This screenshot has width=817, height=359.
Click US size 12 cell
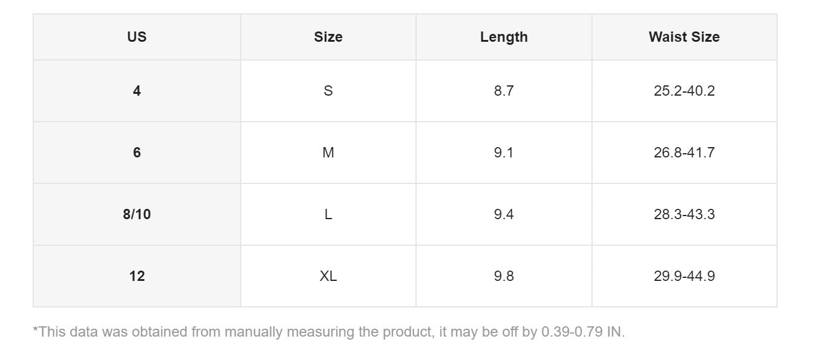coord(137,276)
